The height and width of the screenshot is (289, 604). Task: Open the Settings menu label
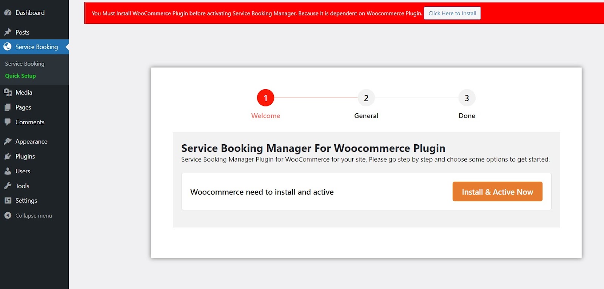point(26,201)
